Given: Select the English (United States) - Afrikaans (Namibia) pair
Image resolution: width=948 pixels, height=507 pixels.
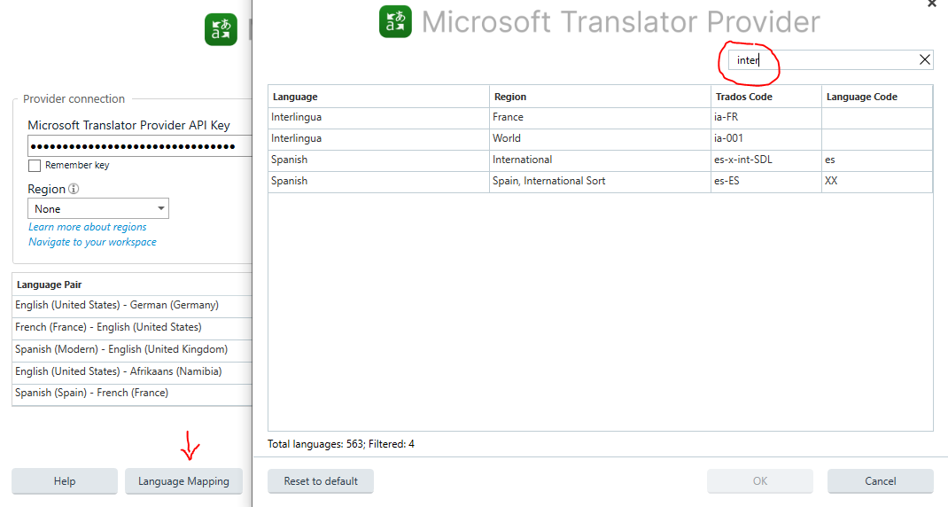Looking at the screenshot, I should (x=132, y=371).
